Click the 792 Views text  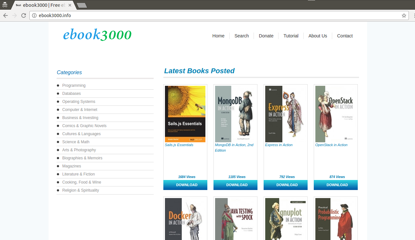[287, 177]
